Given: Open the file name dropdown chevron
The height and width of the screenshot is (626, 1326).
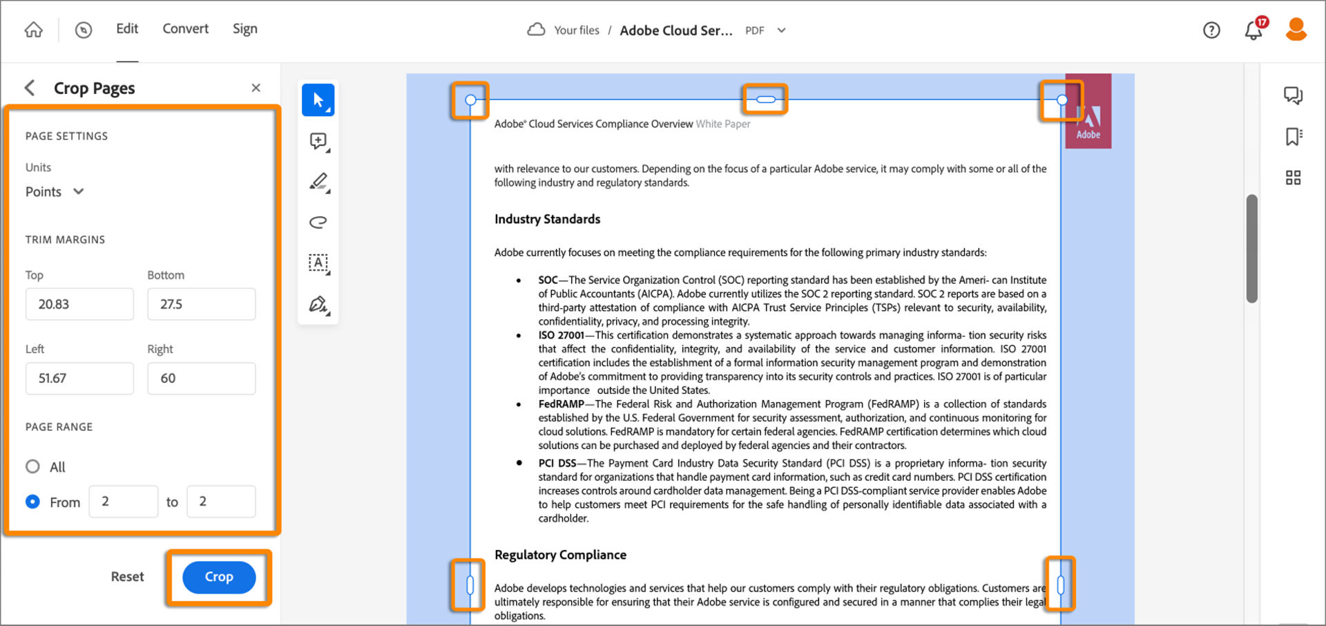Looking at the screenshot, I should pyautogui.click(x=781, y=30).
